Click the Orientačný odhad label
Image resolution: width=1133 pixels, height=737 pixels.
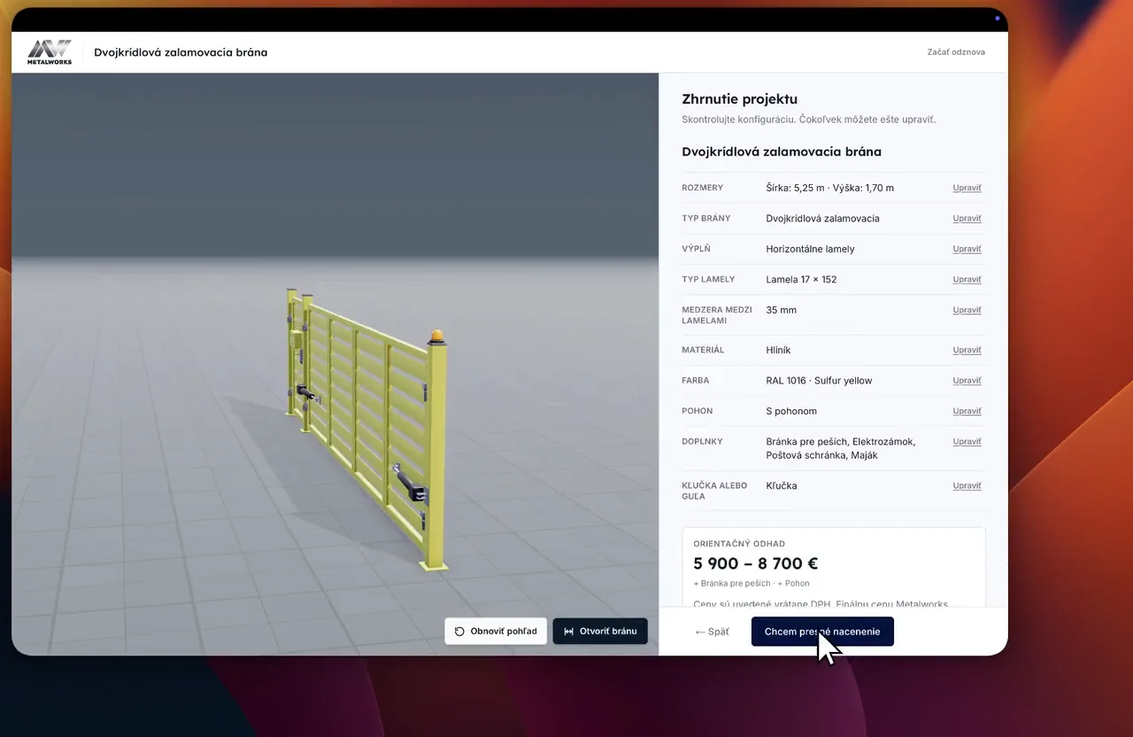[x=739, y=544]
